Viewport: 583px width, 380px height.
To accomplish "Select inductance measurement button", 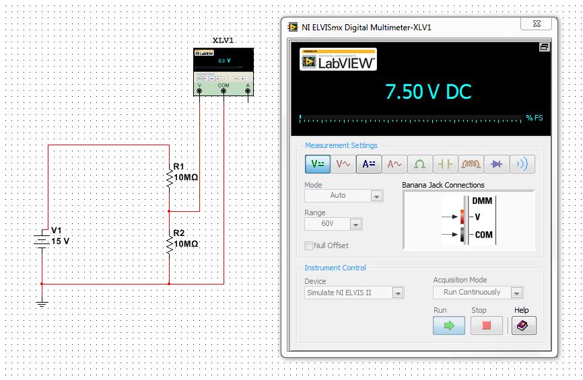I will (x=471, y=164).
